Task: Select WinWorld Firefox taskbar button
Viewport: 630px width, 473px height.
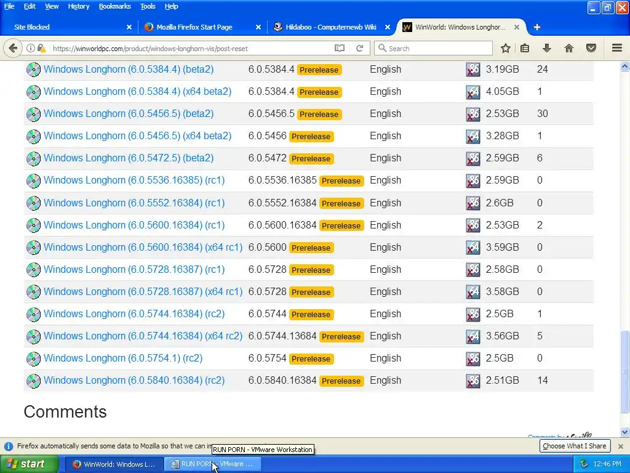Action: [114, 464]
